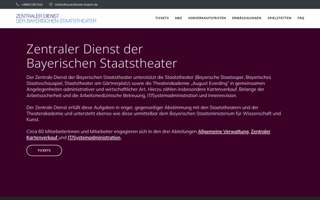The height and width of the screenshot is (200, 320).
Task: Click text 'Circa 60 Mitarbeiterinnen und Mitarbeiter'
Action: pos(70,132)
